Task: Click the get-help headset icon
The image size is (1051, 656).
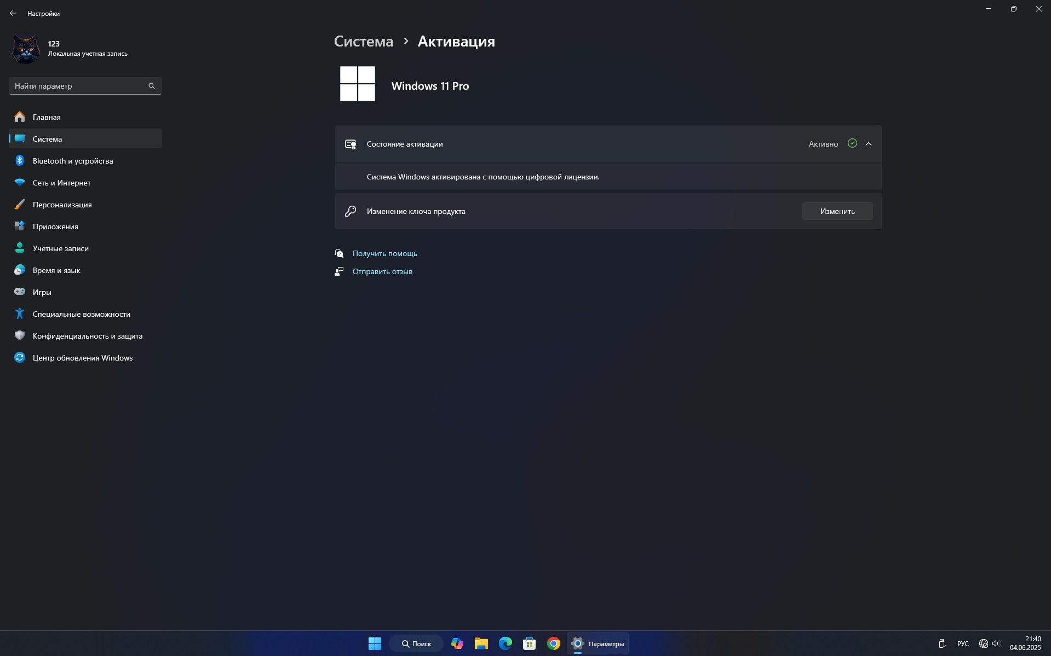Action: tap(339, 253)
